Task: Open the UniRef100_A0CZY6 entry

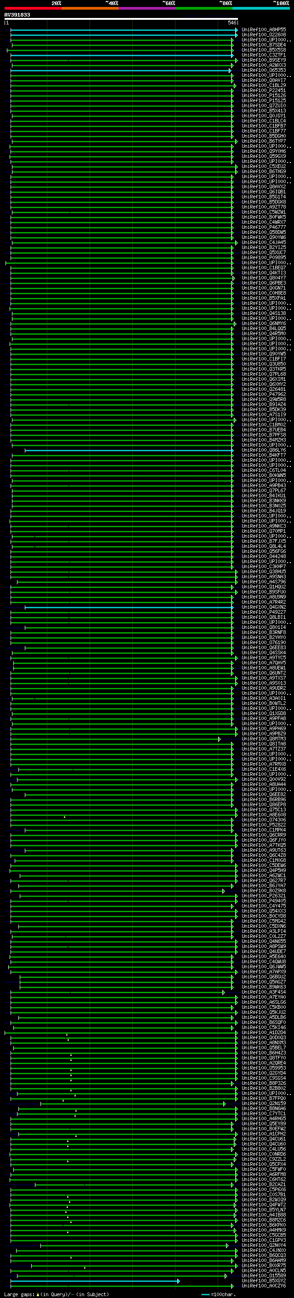Action: [264, 1286]
